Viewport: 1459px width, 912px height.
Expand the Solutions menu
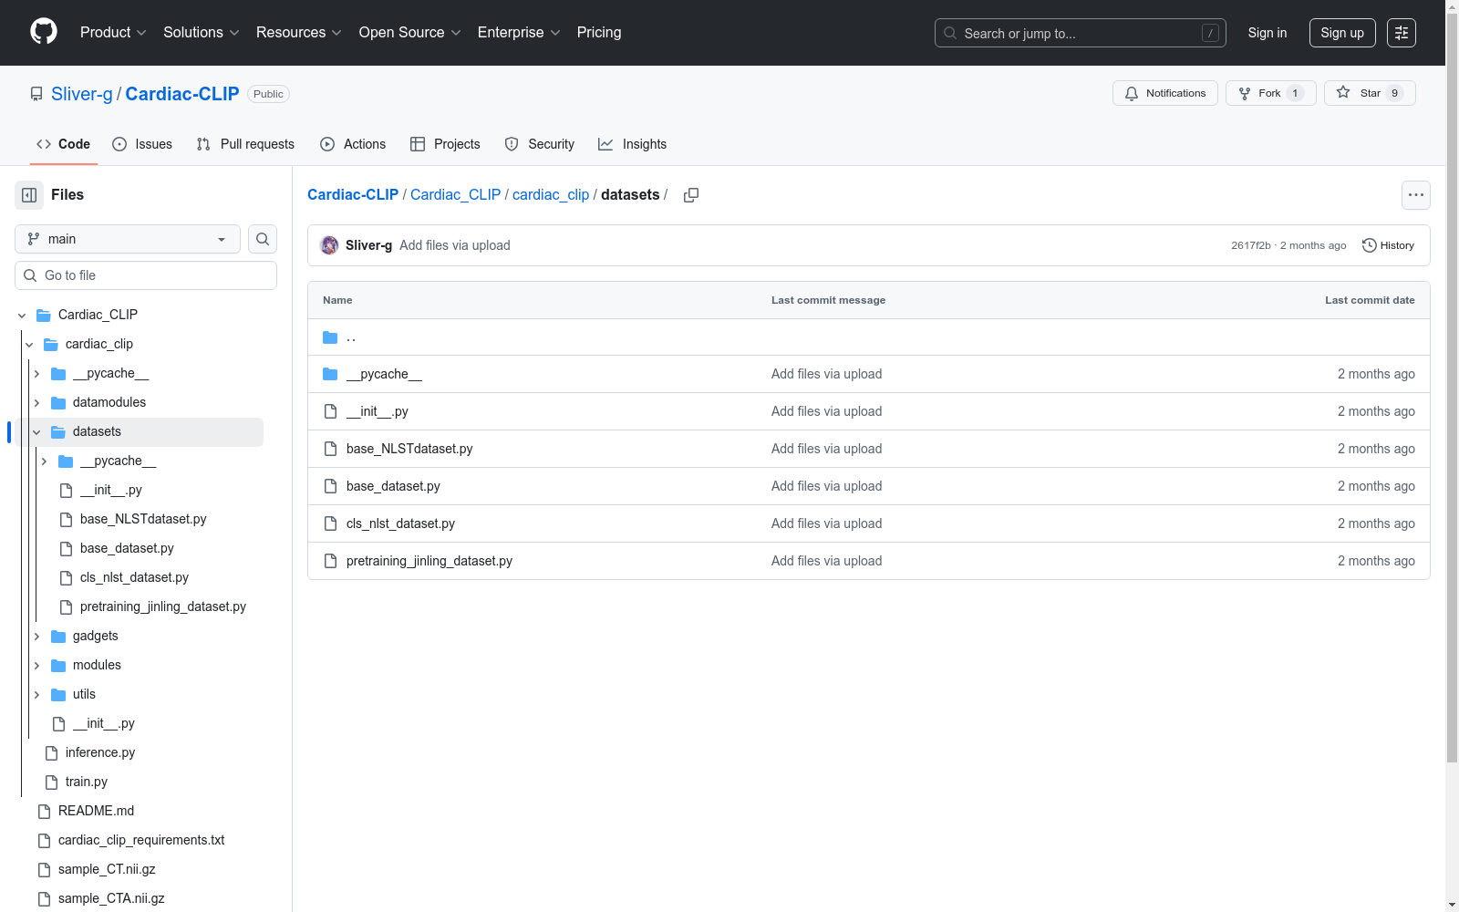(202, 33)
